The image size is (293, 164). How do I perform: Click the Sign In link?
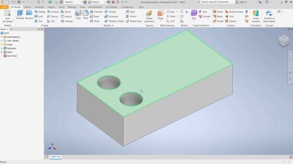click(241, 2)
